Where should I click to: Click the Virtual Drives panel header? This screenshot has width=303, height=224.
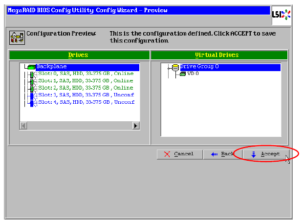click(x=219, y=55)
